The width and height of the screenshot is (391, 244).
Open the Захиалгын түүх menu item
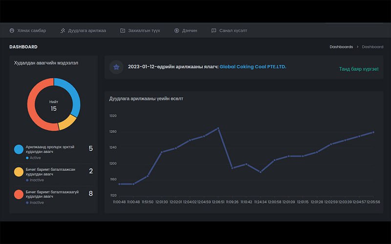click(140, 31)
